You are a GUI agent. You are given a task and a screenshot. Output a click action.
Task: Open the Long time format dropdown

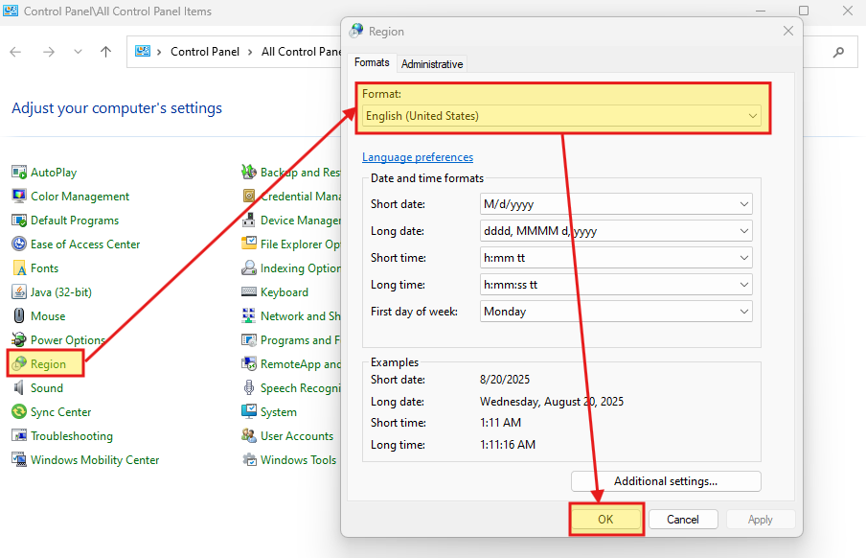point(616,285)
